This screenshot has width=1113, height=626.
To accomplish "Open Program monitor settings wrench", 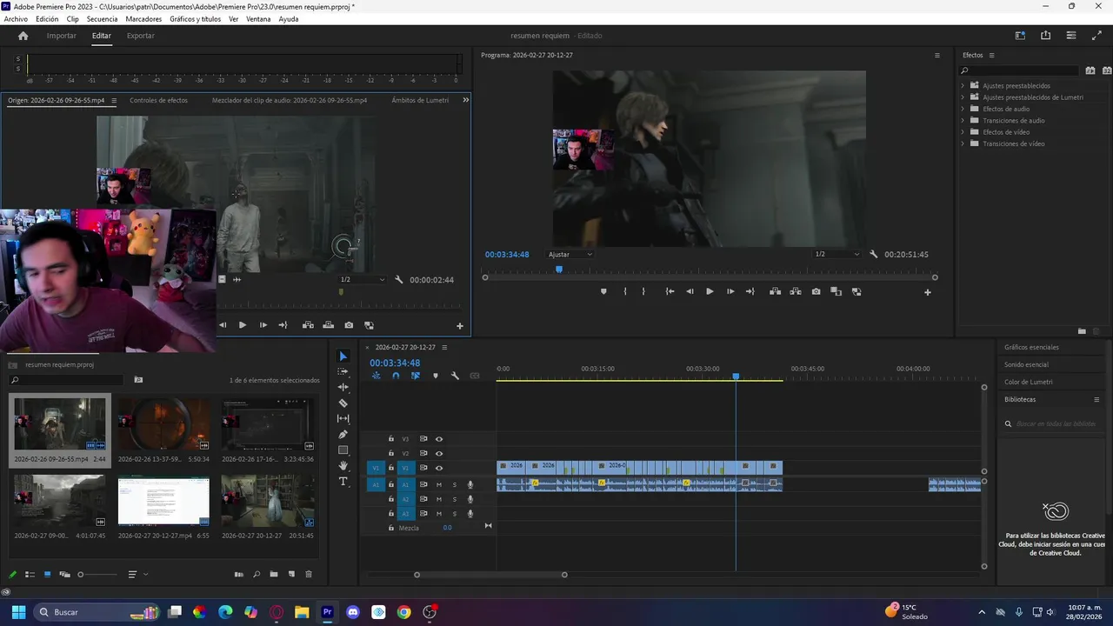I will click(873, 255).
